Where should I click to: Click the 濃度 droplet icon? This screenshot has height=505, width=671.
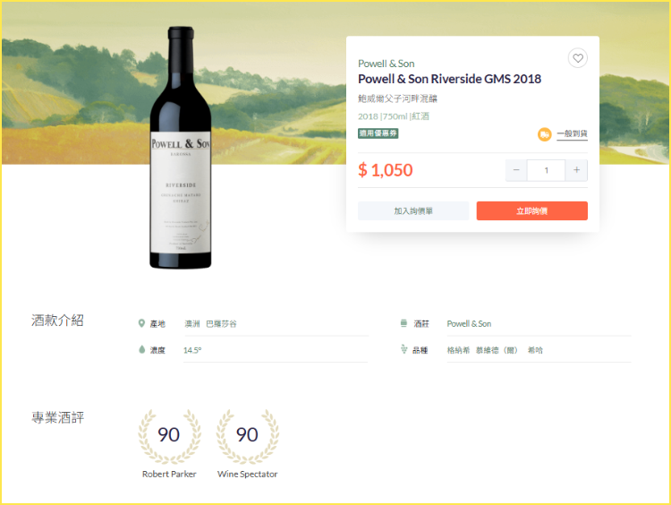click(x=141, y=350)
